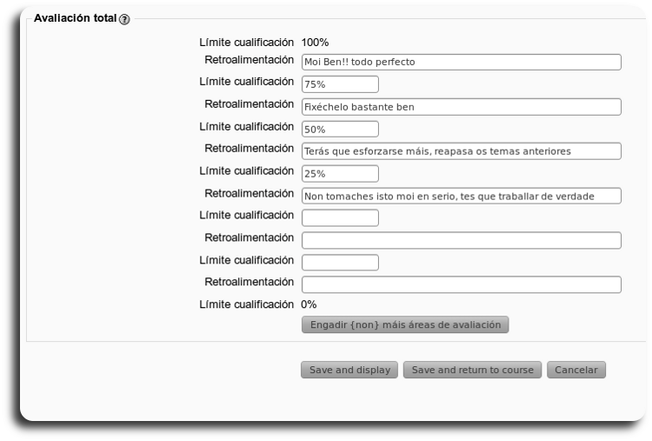Click the 0% grade boundary value text
Screen dimensions: 652x441
[309, 304]
